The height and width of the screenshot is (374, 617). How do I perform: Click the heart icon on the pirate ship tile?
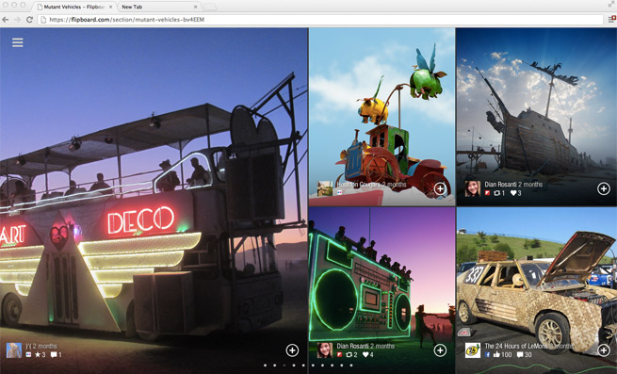(513, 193)
